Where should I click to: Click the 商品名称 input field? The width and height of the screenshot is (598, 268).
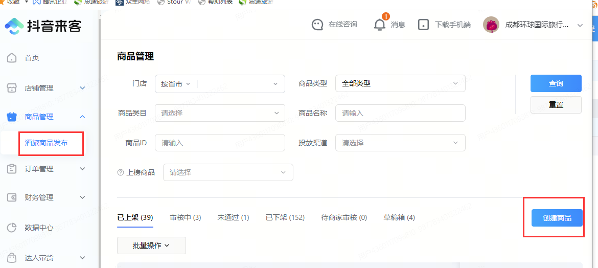point(400,113)
